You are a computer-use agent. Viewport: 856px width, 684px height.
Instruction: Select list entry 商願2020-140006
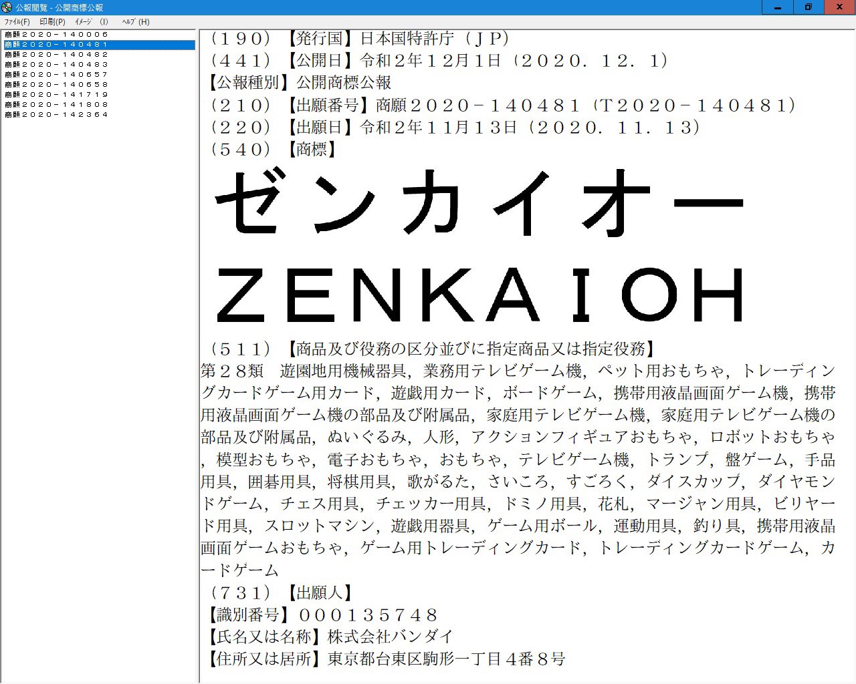56,34
